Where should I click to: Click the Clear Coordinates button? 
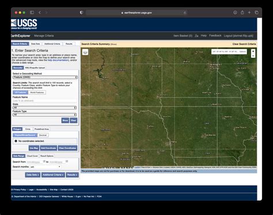pyautogui.click(x=67, y=148)
